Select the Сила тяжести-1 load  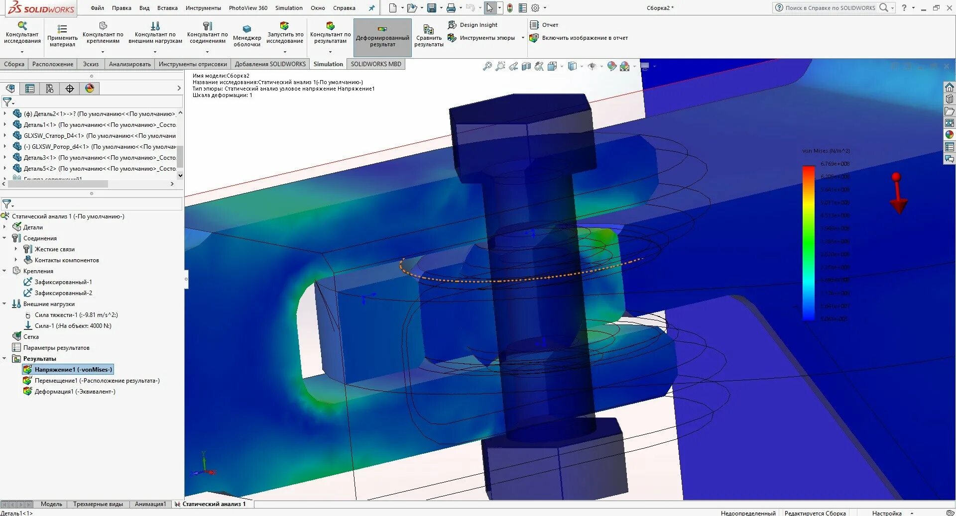click(71, 314)
